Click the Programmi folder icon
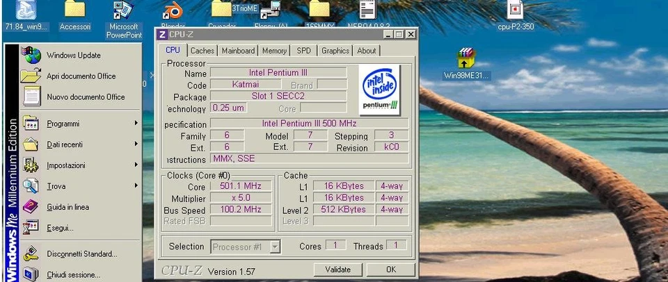Screen dimensions: 668x282 coord(31,124)
